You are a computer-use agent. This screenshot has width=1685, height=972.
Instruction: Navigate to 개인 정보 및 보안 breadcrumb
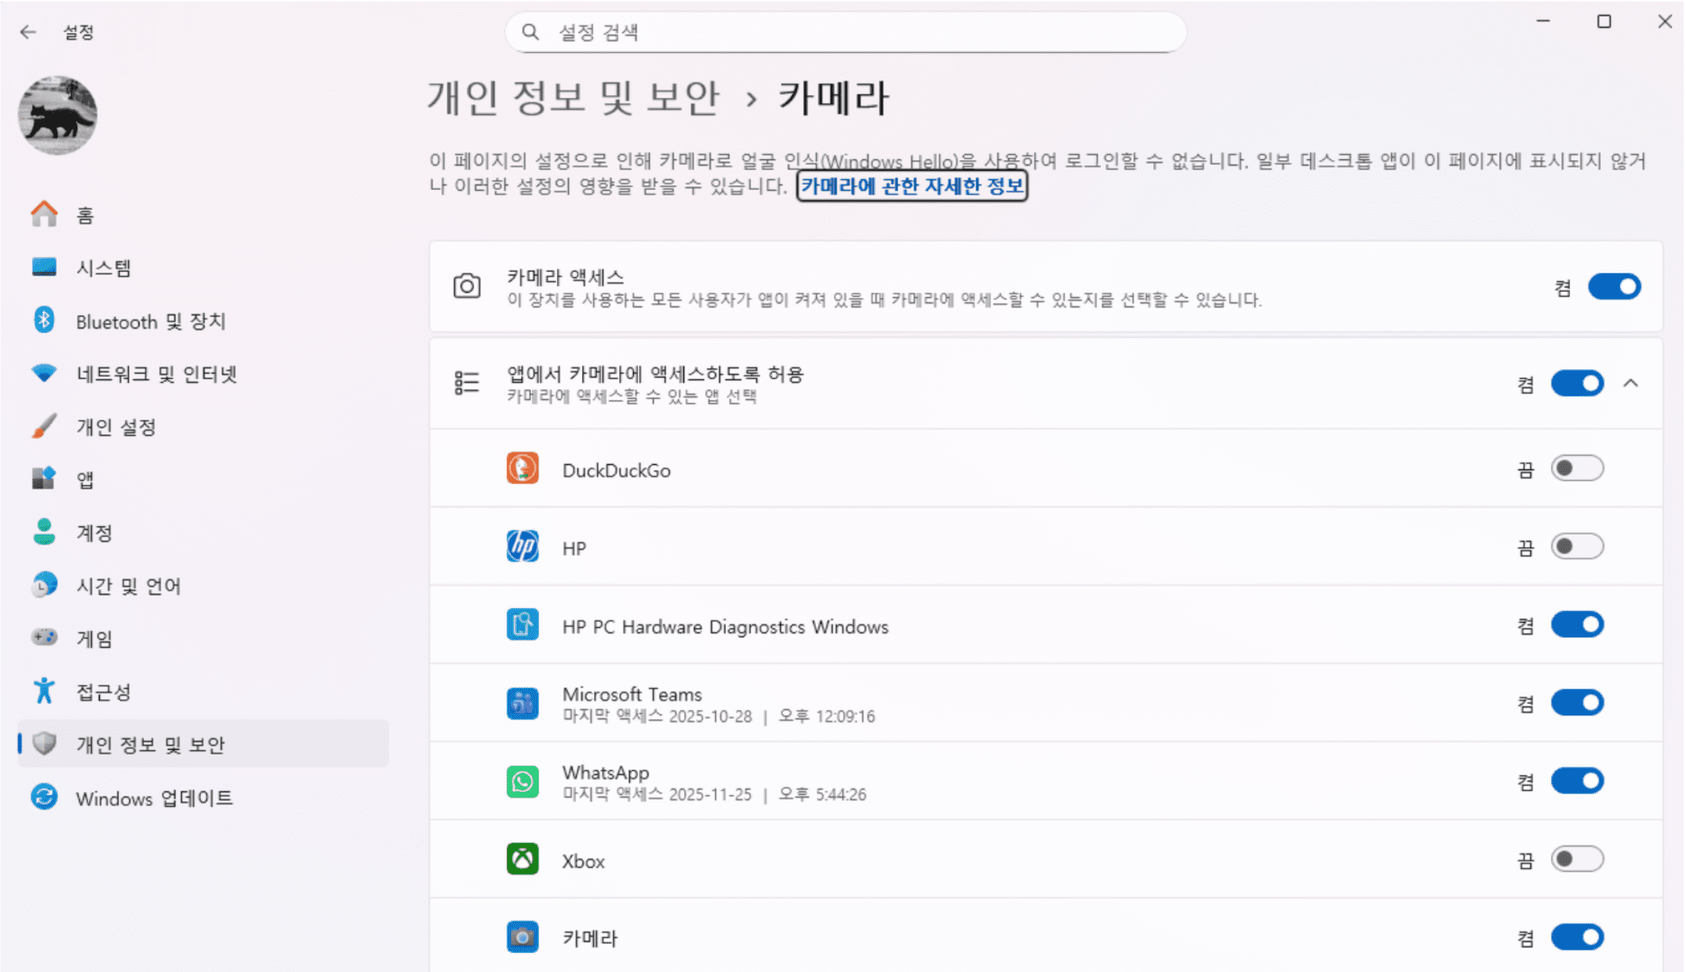pyautogui.click(x=573, y=98)
